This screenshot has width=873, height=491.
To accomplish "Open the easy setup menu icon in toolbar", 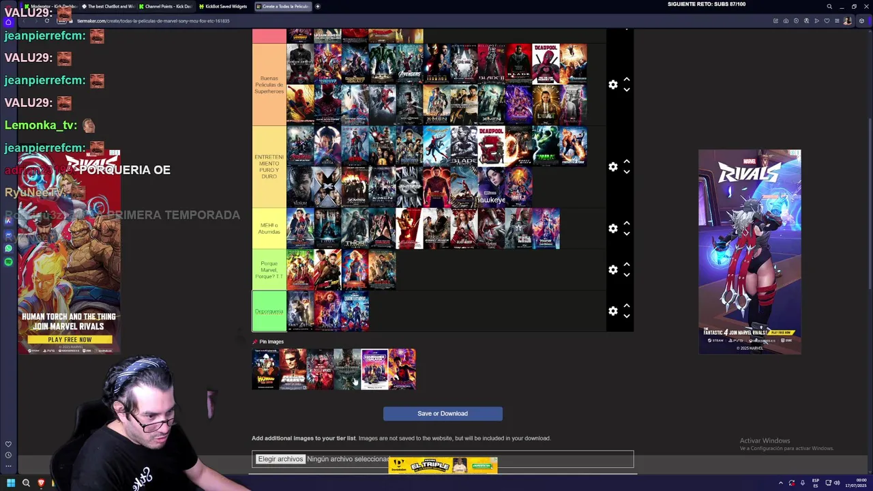I will [x=837, y=21].
